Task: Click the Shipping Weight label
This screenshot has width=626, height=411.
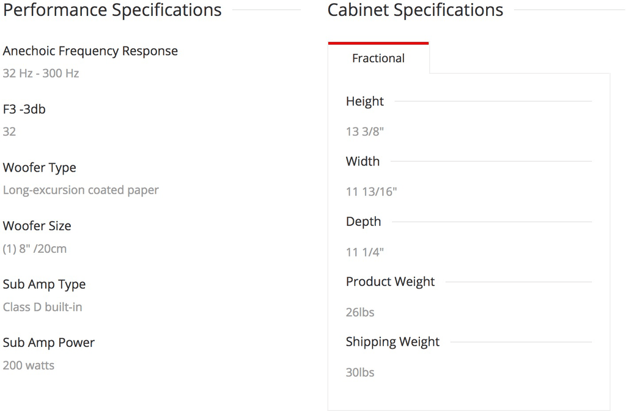Action: (392, 342)
